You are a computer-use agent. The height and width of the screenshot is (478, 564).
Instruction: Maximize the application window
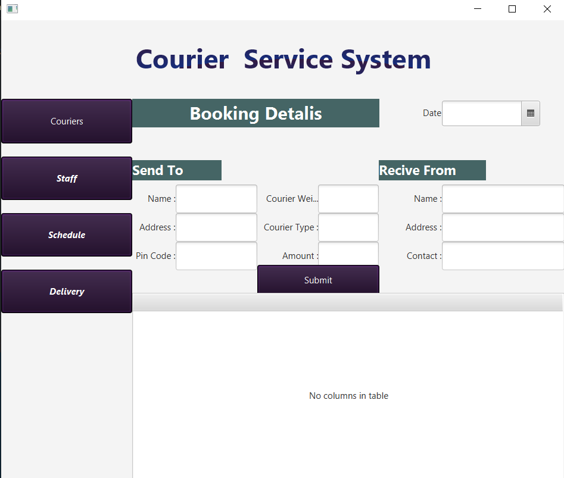tap(512, 9)
